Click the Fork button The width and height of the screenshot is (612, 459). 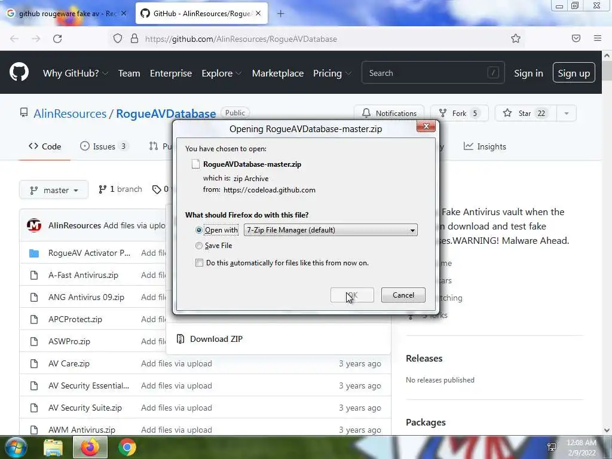point(459,113)
